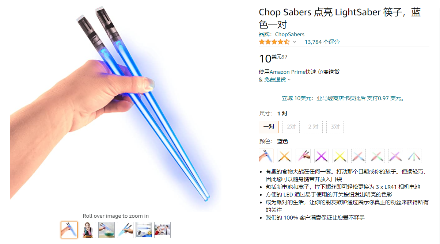Screen dimensions: 440x244
Task: Show the girl with chopsticks thumbnail
Action: tap(88, 230)
